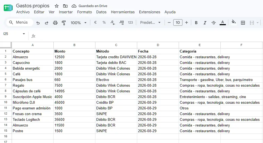This screenshot has height=143, width=263.
Task: Select the Postre cell
Action: (33, 131)
